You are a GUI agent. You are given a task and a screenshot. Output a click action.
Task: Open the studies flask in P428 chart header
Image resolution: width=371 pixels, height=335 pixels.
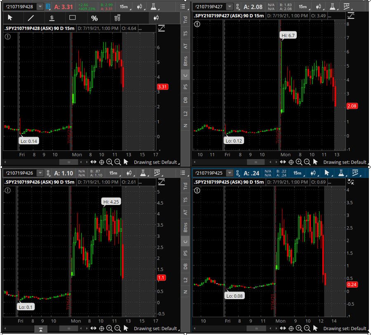(154, 7)
